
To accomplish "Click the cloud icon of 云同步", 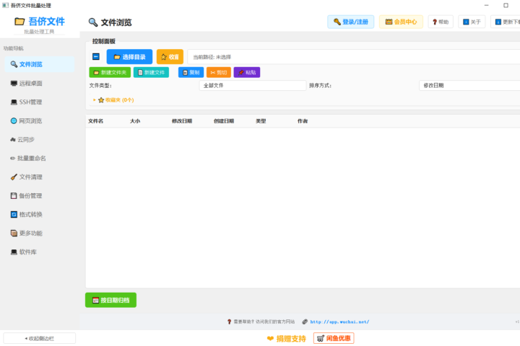I will point(13,140).
